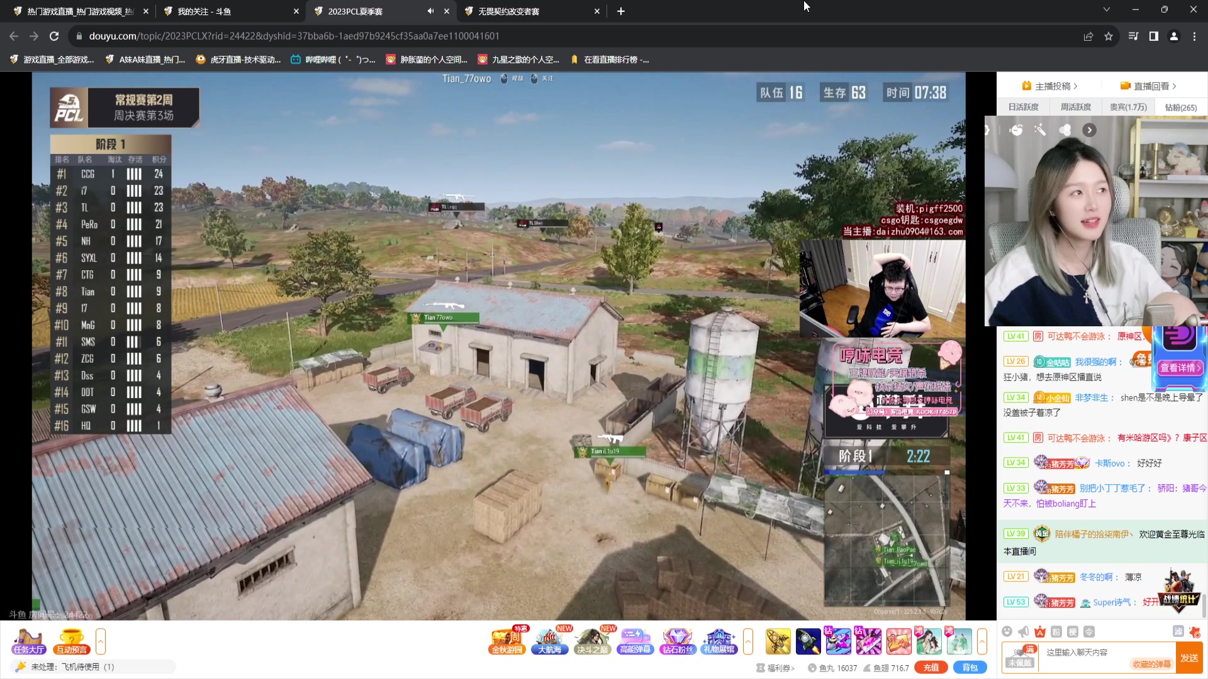Screen dimensions: 1208x679
Task: Open the 战绩统计 stats widget
Action: click(x=1179, y=592)
